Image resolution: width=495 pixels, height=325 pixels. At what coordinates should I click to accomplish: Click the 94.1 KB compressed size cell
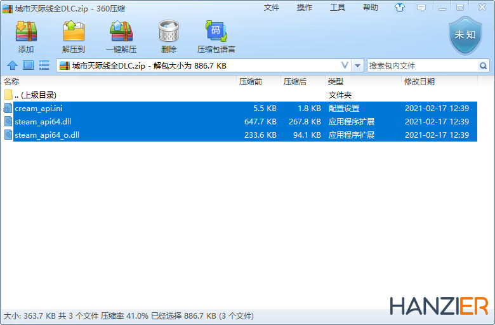pos(307,135)
